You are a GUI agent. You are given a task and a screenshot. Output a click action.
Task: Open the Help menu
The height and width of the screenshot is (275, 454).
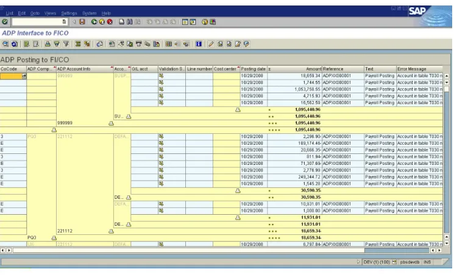click(x=106, y=13)
